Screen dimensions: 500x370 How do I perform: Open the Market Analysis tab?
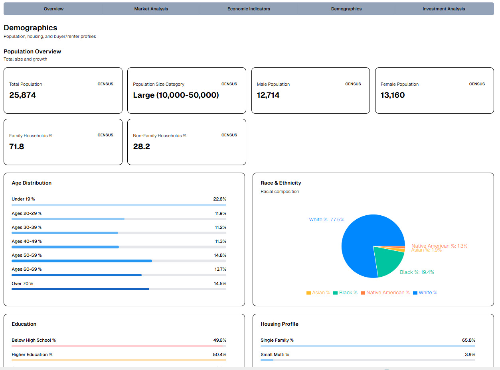click(x=151, y=8)
